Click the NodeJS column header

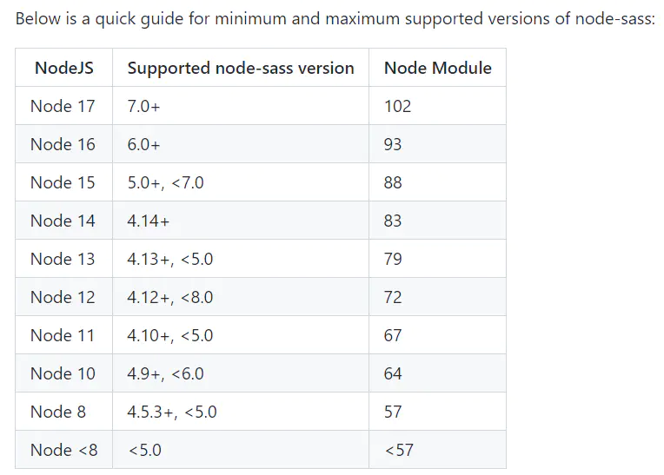64,68
